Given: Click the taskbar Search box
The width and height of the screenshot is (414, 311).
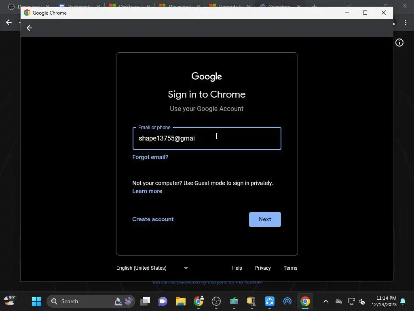Looking at the screenshot, I should point(91,301).
